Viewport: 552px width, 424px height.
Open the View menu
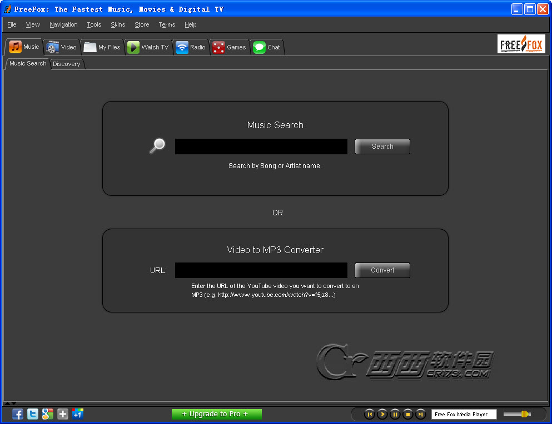[33, 24]
